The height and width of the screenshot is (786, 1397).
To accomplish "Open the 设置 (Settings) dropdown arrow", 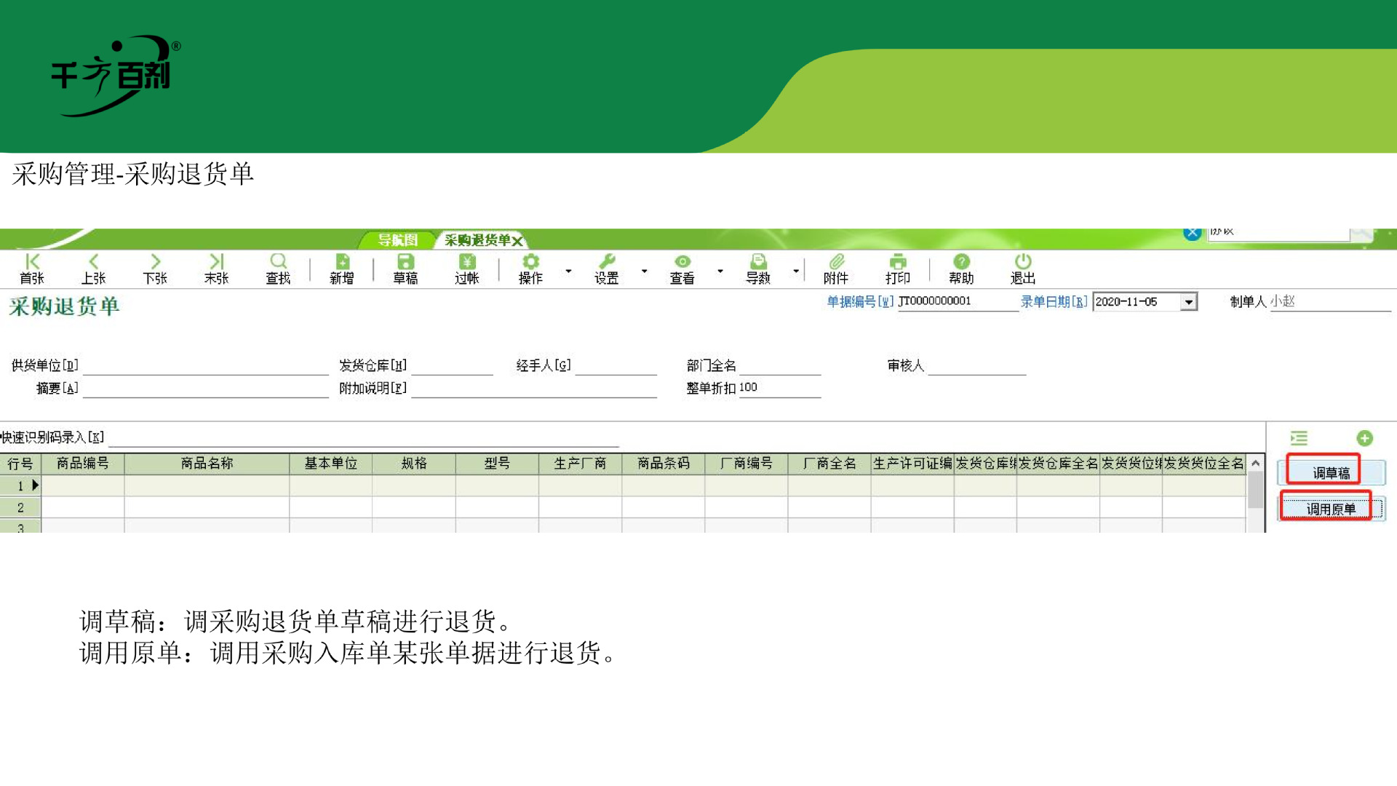I will click(643, 270).
